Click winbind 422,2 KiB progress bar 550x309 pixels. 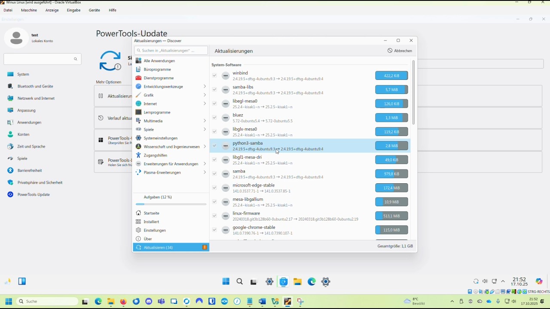[391, 76]
